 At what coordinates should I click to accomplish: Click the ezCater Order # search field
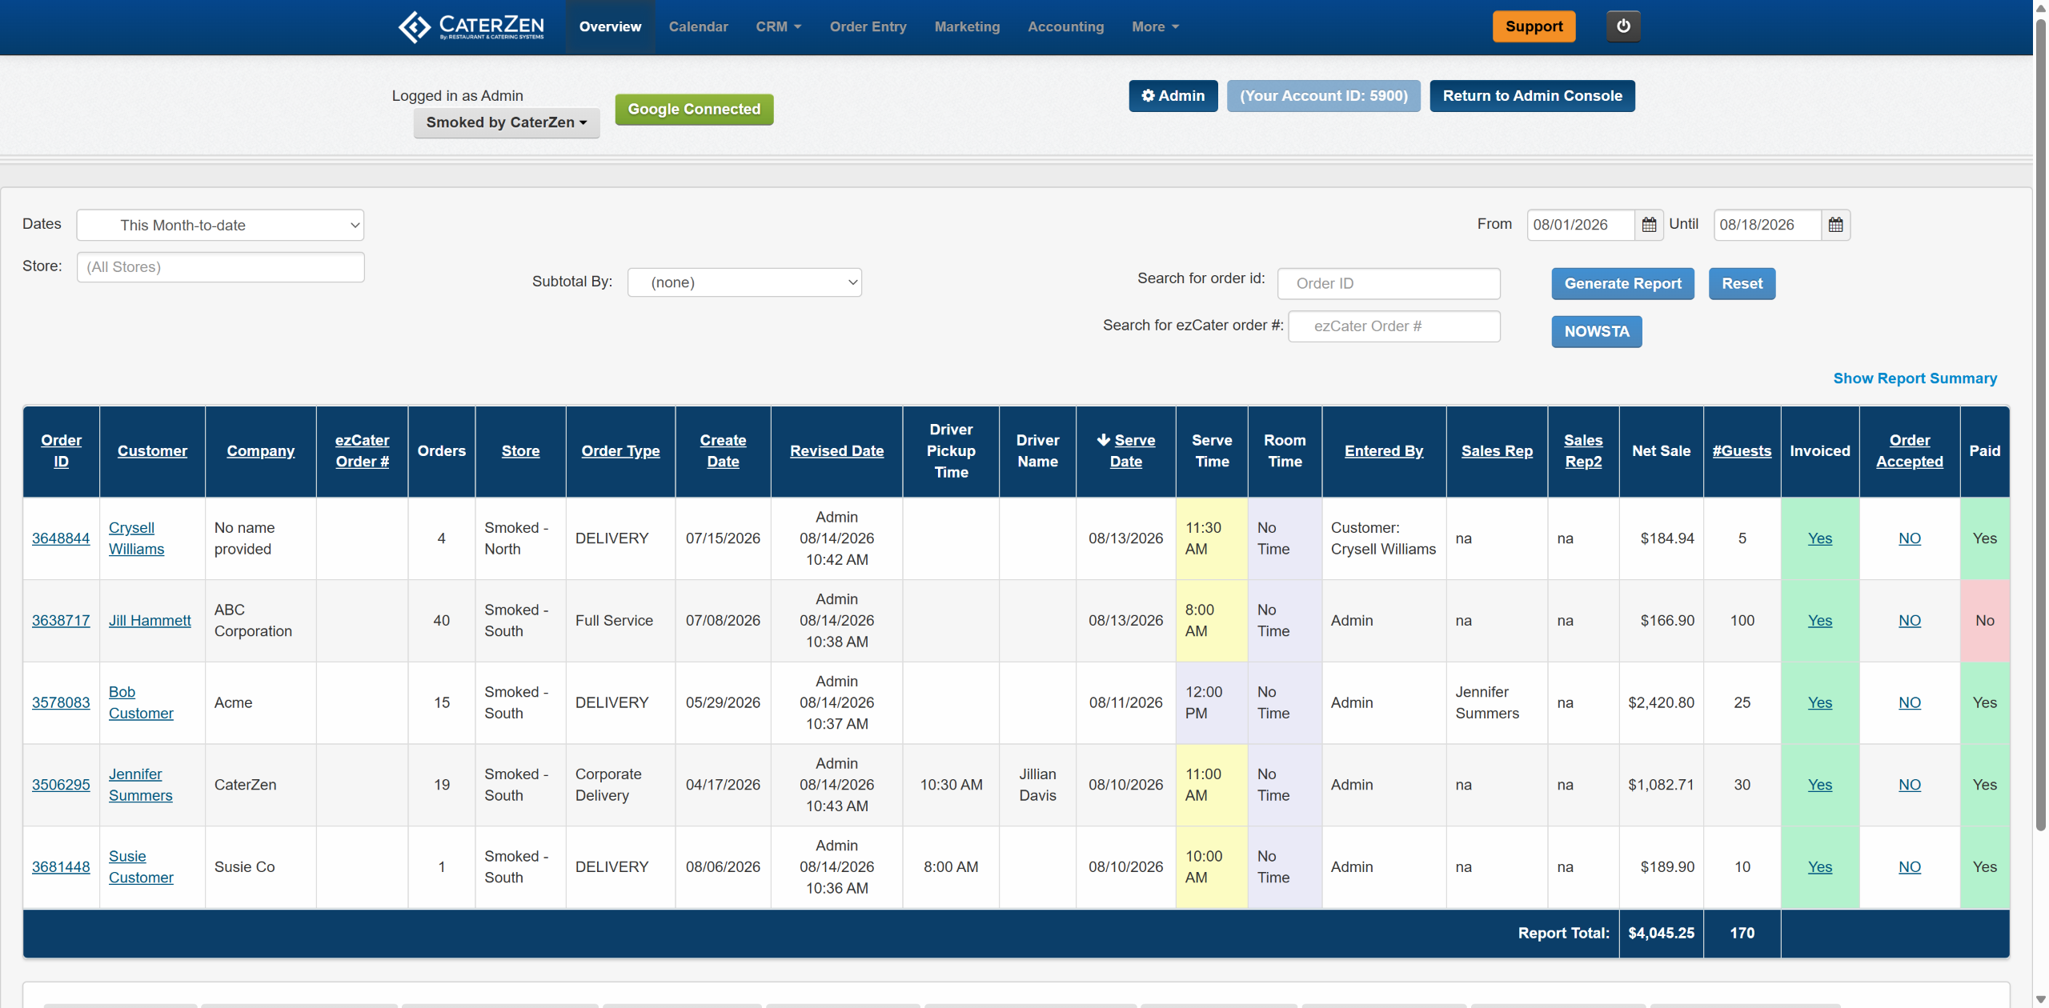1393,326
